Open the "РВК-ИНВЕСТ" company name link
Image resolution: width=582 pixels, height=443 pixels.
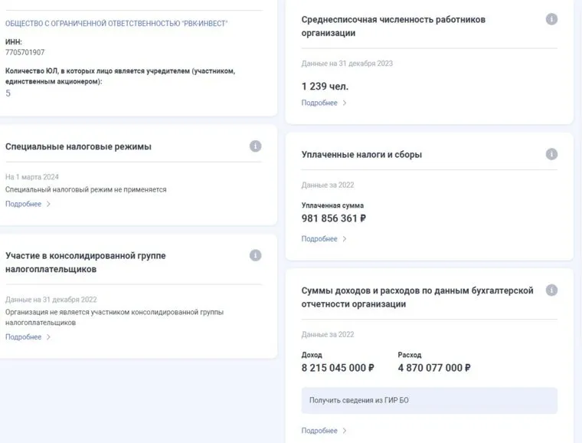point(116,24)
